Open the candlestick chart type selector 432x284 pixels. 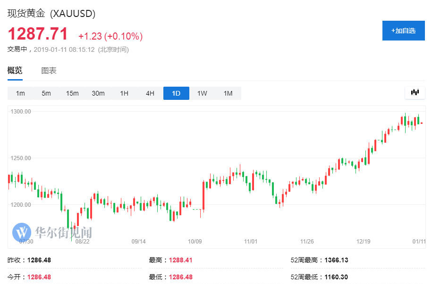click(415, 93)
